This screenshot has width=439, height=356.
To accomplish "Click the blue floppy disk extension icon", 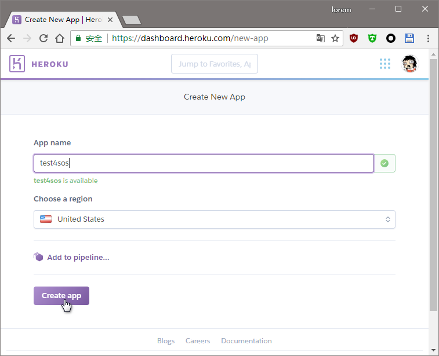I will [x=409, y=38].
